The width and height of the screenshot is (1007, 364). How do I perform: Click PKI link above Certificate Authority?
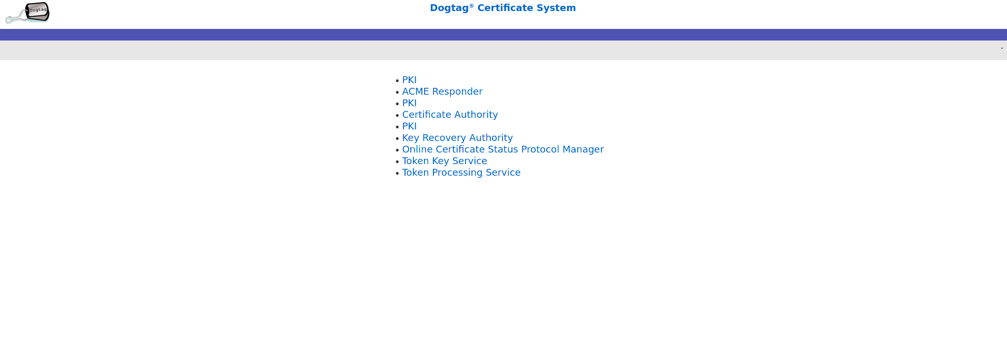point(409,103)
